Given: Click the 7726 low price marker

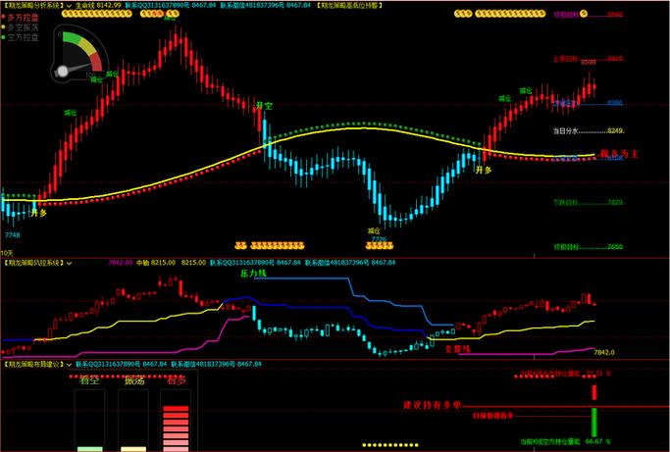Looking at the screenshot, I should [378, 237].
